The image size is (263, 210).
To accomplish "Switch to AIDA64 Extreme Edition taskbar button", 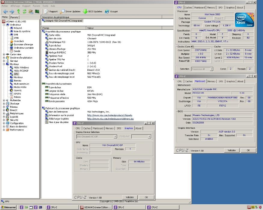I will click(96, 207).
